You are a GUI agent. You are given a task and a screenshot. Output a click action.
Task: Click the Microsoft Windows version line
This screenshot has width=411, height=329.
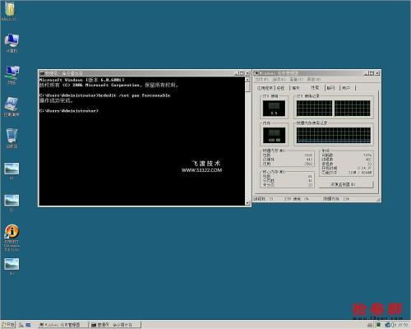point(82,80)
